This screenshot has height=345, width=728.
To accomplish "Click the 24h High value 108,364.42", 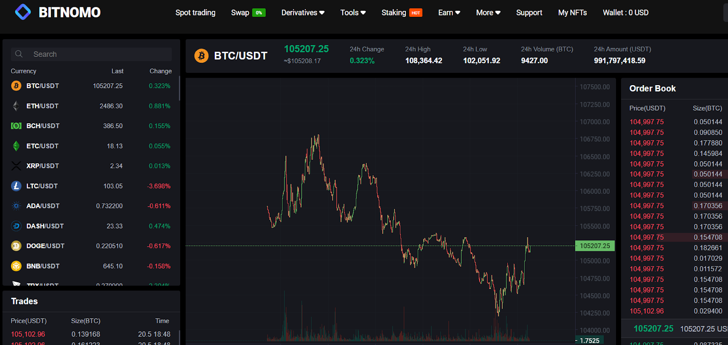I will pyautogui.click(x=424, y=61).
